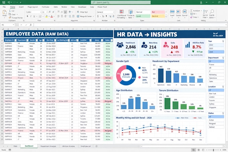The width and height of the screenshot is (228, 152).
Task: Switch to the Formulas tab
Action: click(x=46, y=7)
